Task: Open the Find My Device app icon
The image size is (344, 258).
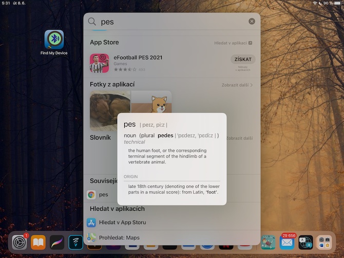Action: point(54,39)
